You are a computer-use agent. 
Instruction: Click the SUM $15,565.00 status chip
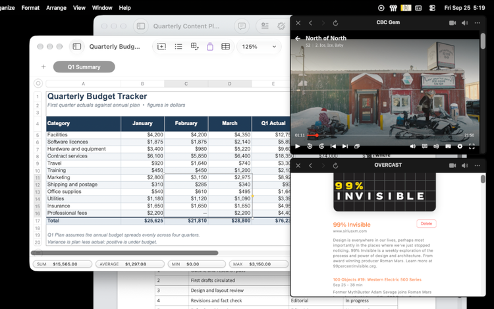pos(63,264)
